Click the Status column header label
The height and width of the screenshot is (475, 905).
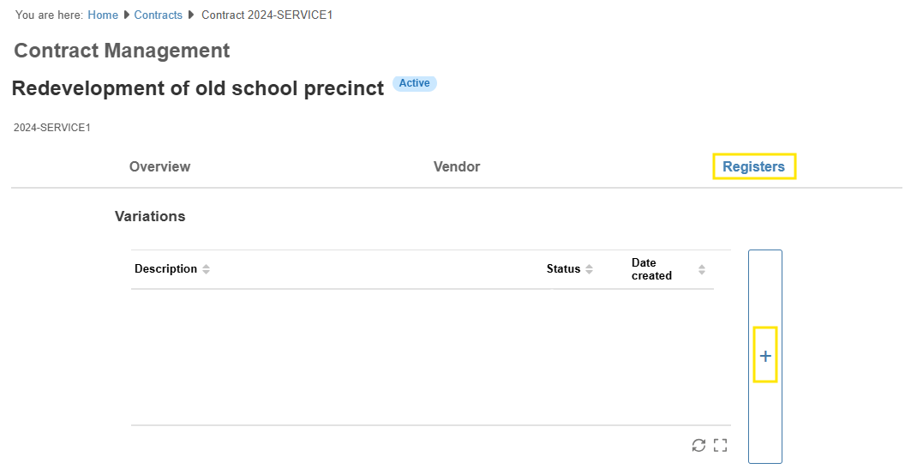[x=563, y=269]
